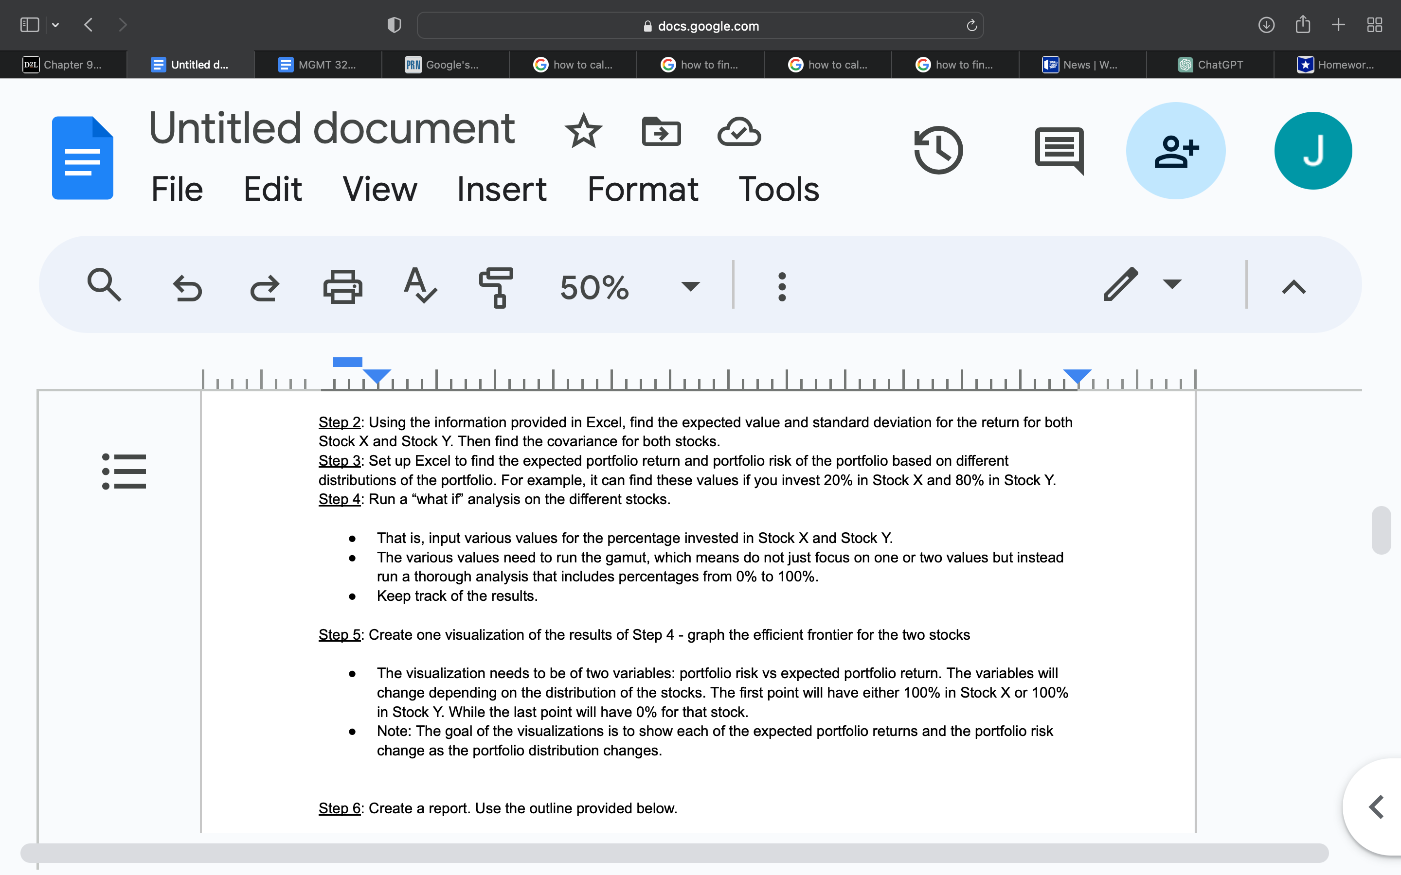Print the document
This screenshot has height=875, width=1401.
[x=343, y=286]
